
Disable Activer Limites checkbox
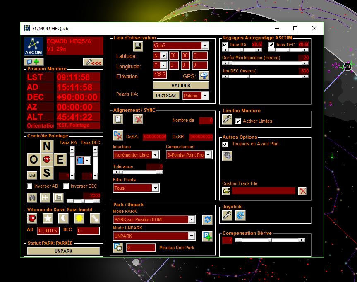(238, 121)
